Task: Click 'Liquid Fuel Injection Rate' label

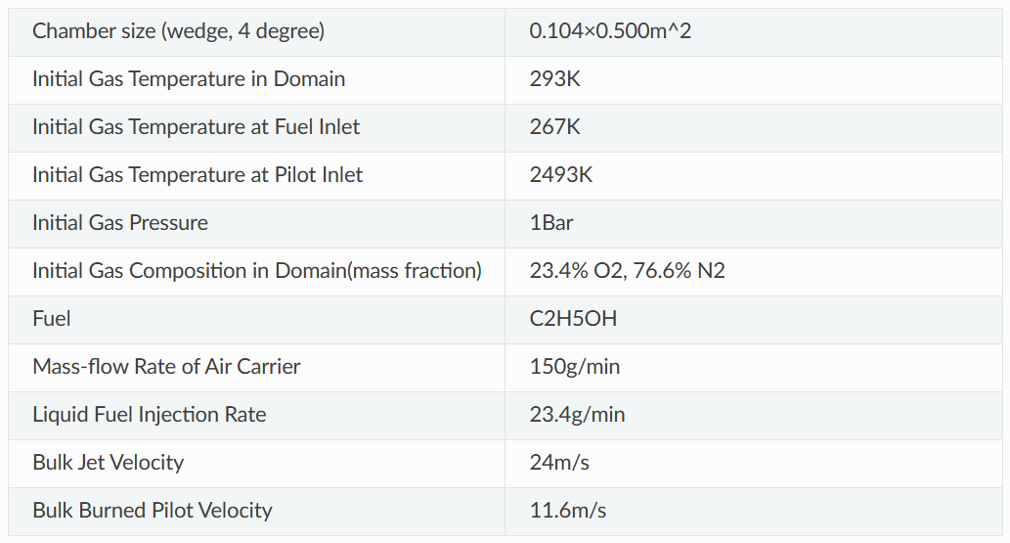Action: coord(149,414)
